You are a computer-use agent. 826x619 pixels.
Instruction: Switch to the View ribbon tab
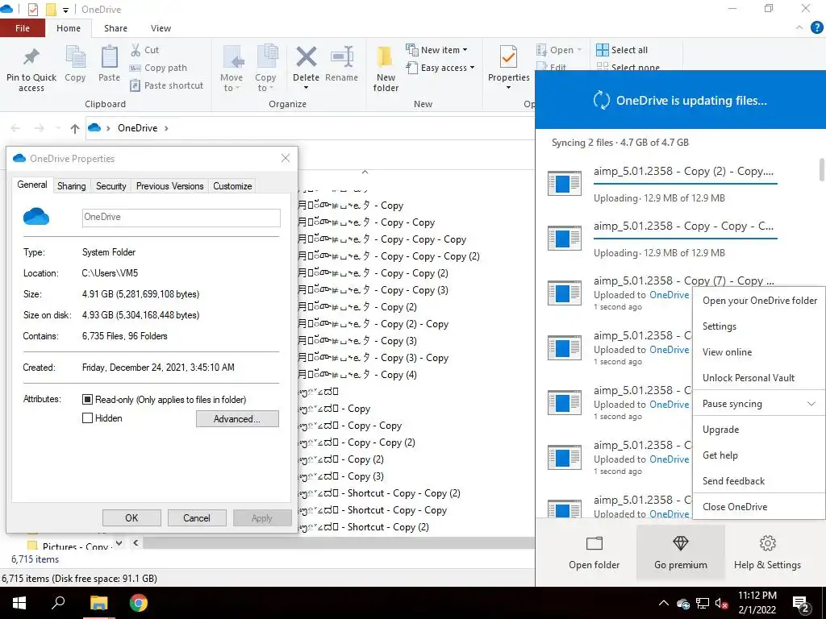[x=161, y=28]
